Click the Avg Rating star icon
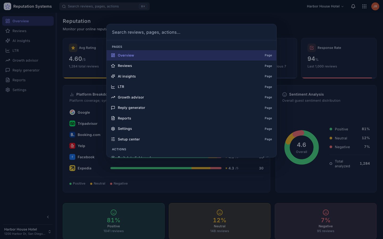 [73, 48]
